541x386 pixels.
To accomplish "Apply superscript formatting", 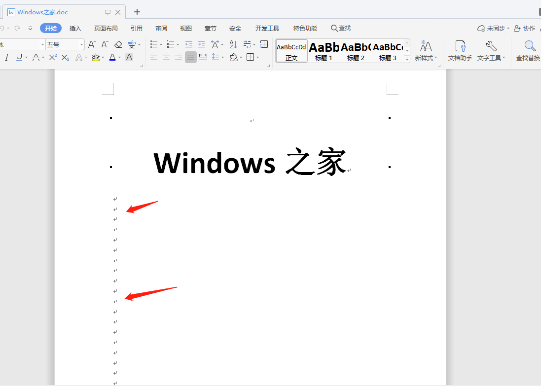I will 53,57.
